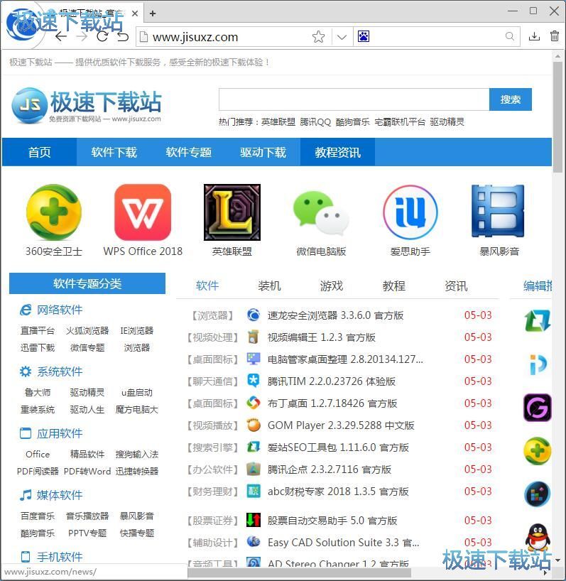Click the site search input box

coord(354,99)
